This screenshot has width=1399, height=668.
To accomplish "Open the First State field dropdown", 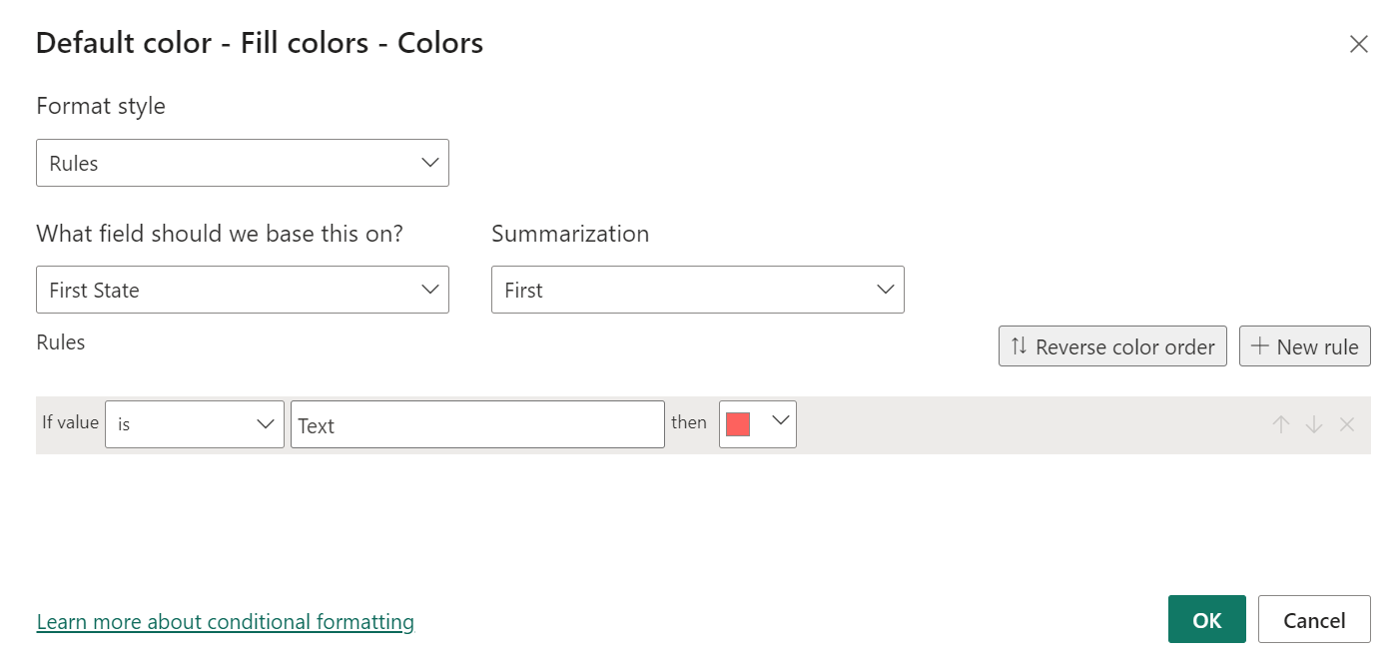I will 242,290.
